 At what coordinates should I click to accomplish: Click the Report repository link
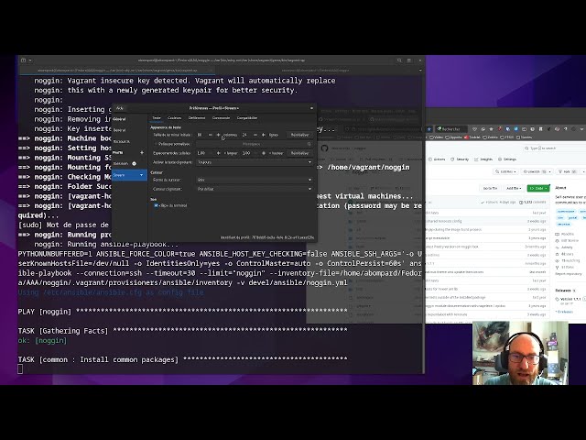(x=569, y=274)
